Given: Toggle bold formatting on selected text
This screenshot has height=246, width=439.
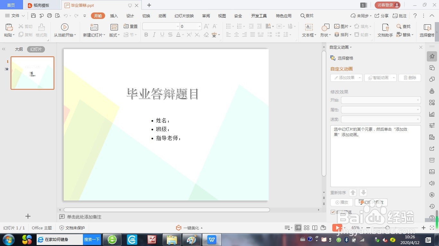Looking at the screenshot, I should point(146,35).
